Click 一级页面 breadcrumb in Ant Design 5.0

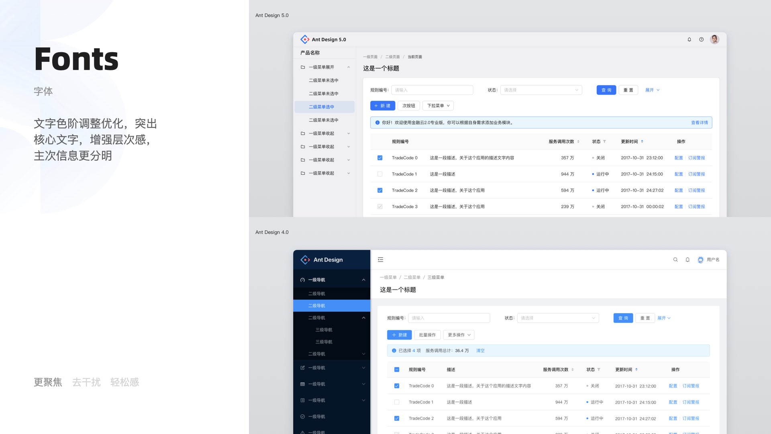[370, 57]
